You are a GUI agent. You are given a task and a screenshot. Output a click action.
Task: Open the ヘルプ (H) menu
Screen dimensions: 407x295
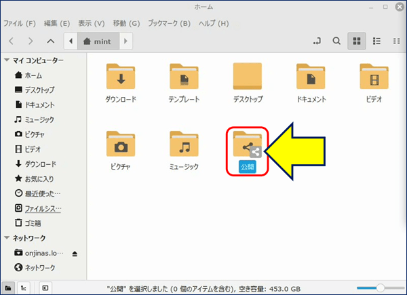coord(214,23)
